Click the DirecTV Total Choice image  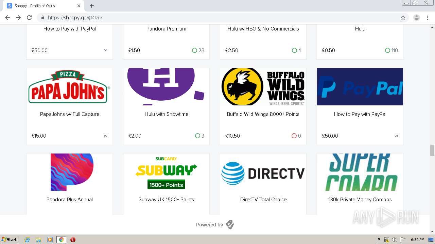click(x=263, y=172)
